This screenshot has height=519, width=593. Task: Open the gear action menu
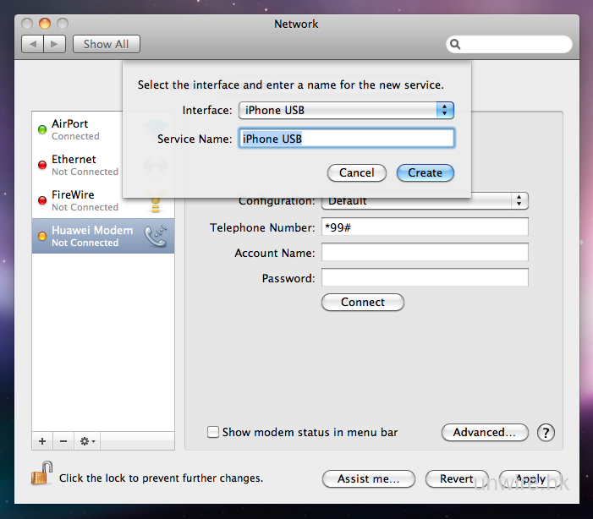coord(87,441)
